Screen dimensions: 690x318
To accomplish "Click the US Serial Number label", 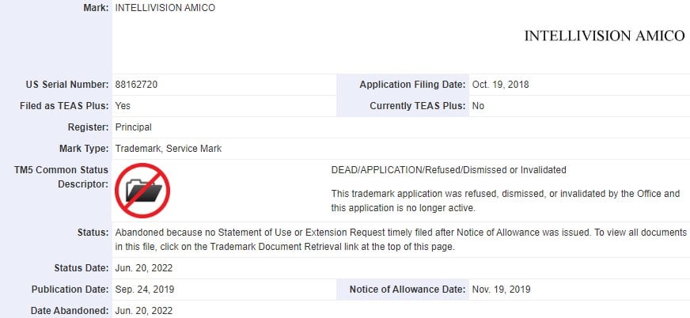I will point(67,85).
